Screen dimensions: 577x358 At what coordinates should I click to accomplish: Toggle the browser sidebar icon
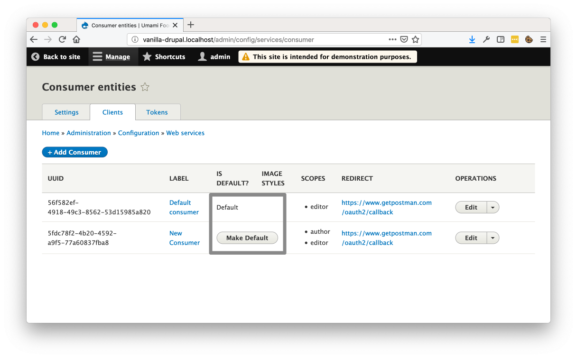[501, 39]
